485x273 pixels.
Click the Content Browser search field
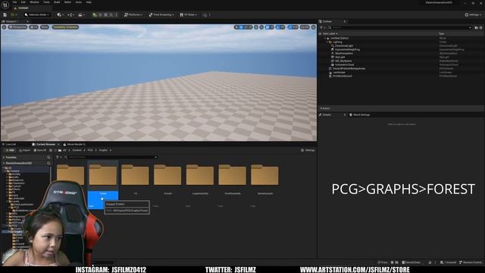click(111, 157)
